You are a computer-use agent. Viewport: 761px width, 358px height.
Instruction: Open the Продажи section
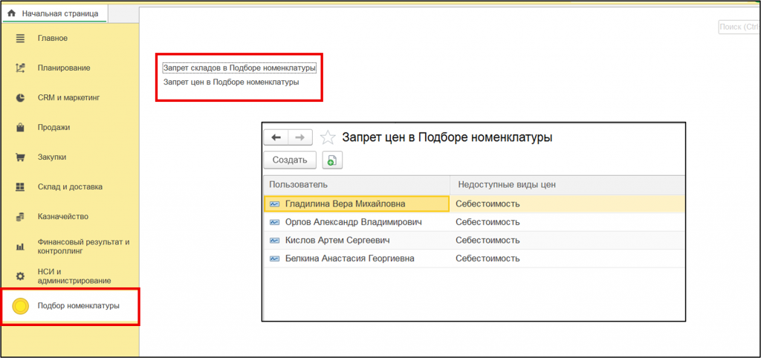(54, 128)
